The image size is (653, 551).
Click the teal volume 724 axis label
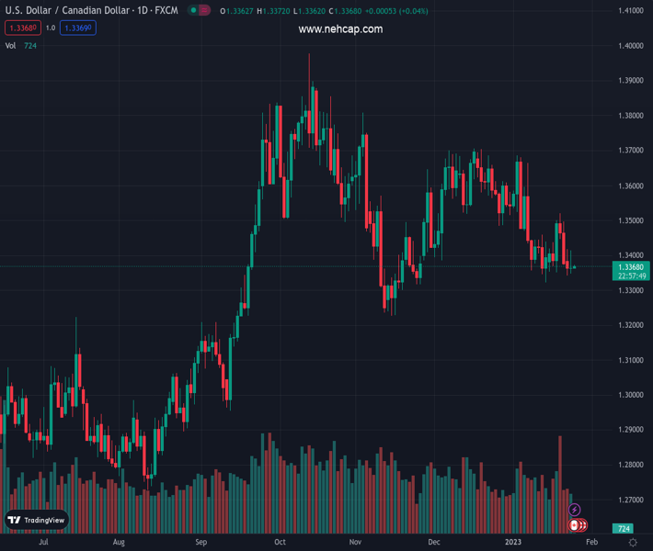pyautogui.click(x=623, y=529)
